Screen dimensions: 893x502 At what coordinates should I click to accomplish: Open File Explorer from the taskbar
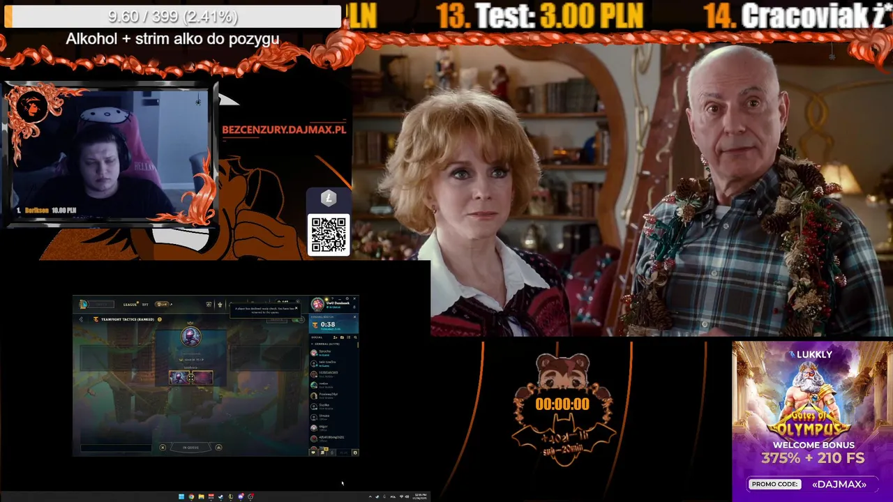(201, 496)
